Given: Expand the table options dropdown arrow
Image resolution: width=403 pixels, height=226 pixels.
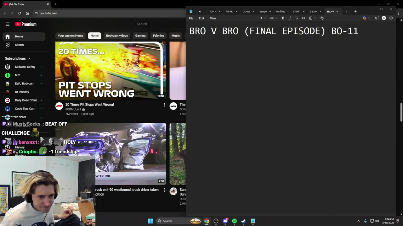Looking at the screenshot, I should tap(315, 18).
